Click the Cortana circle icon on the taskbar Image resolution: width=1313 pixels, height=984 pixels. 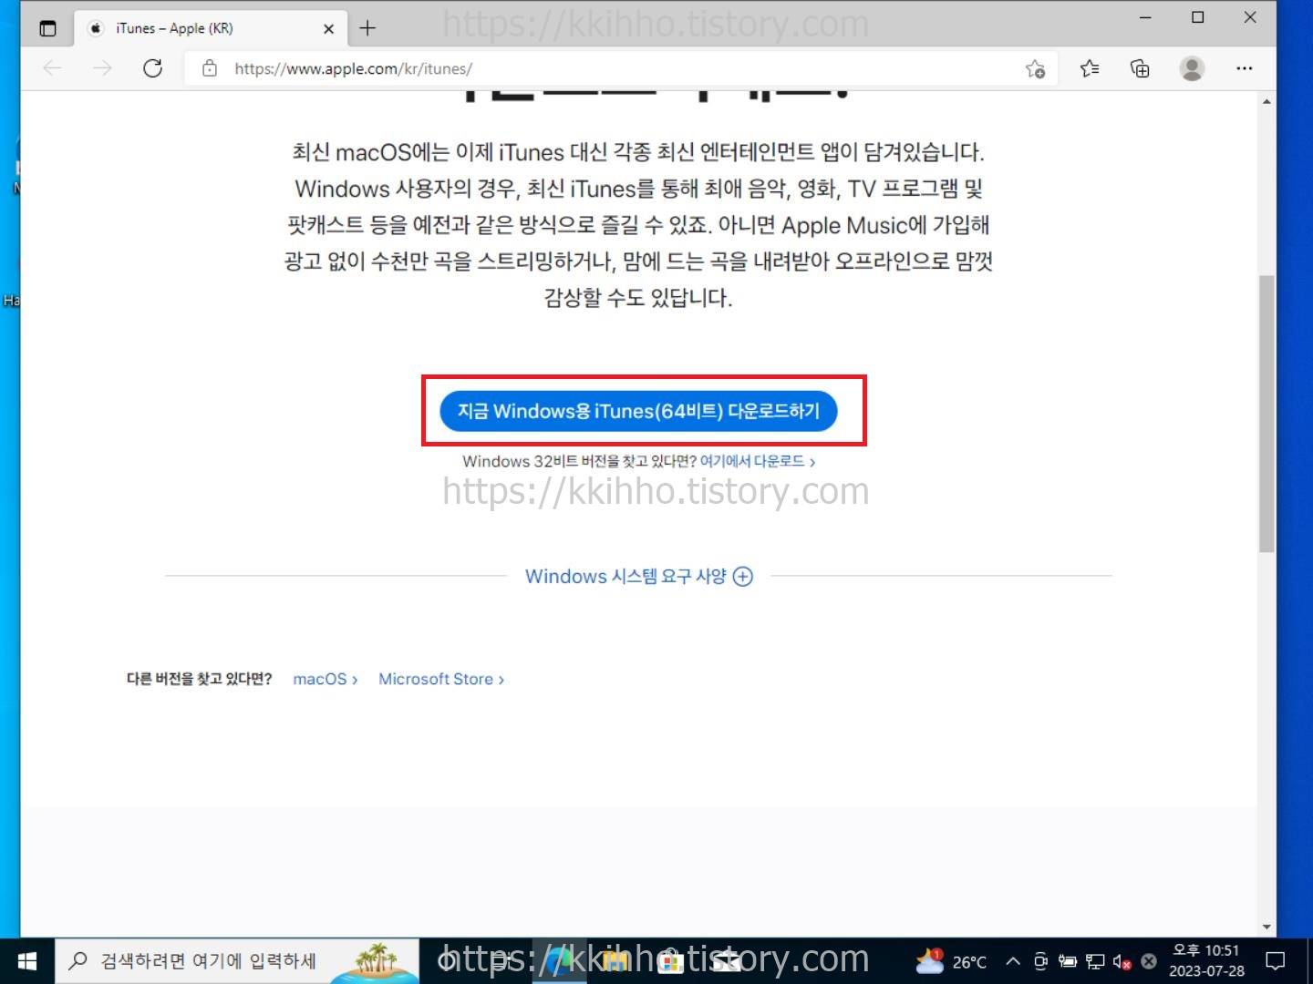[448, 961]
